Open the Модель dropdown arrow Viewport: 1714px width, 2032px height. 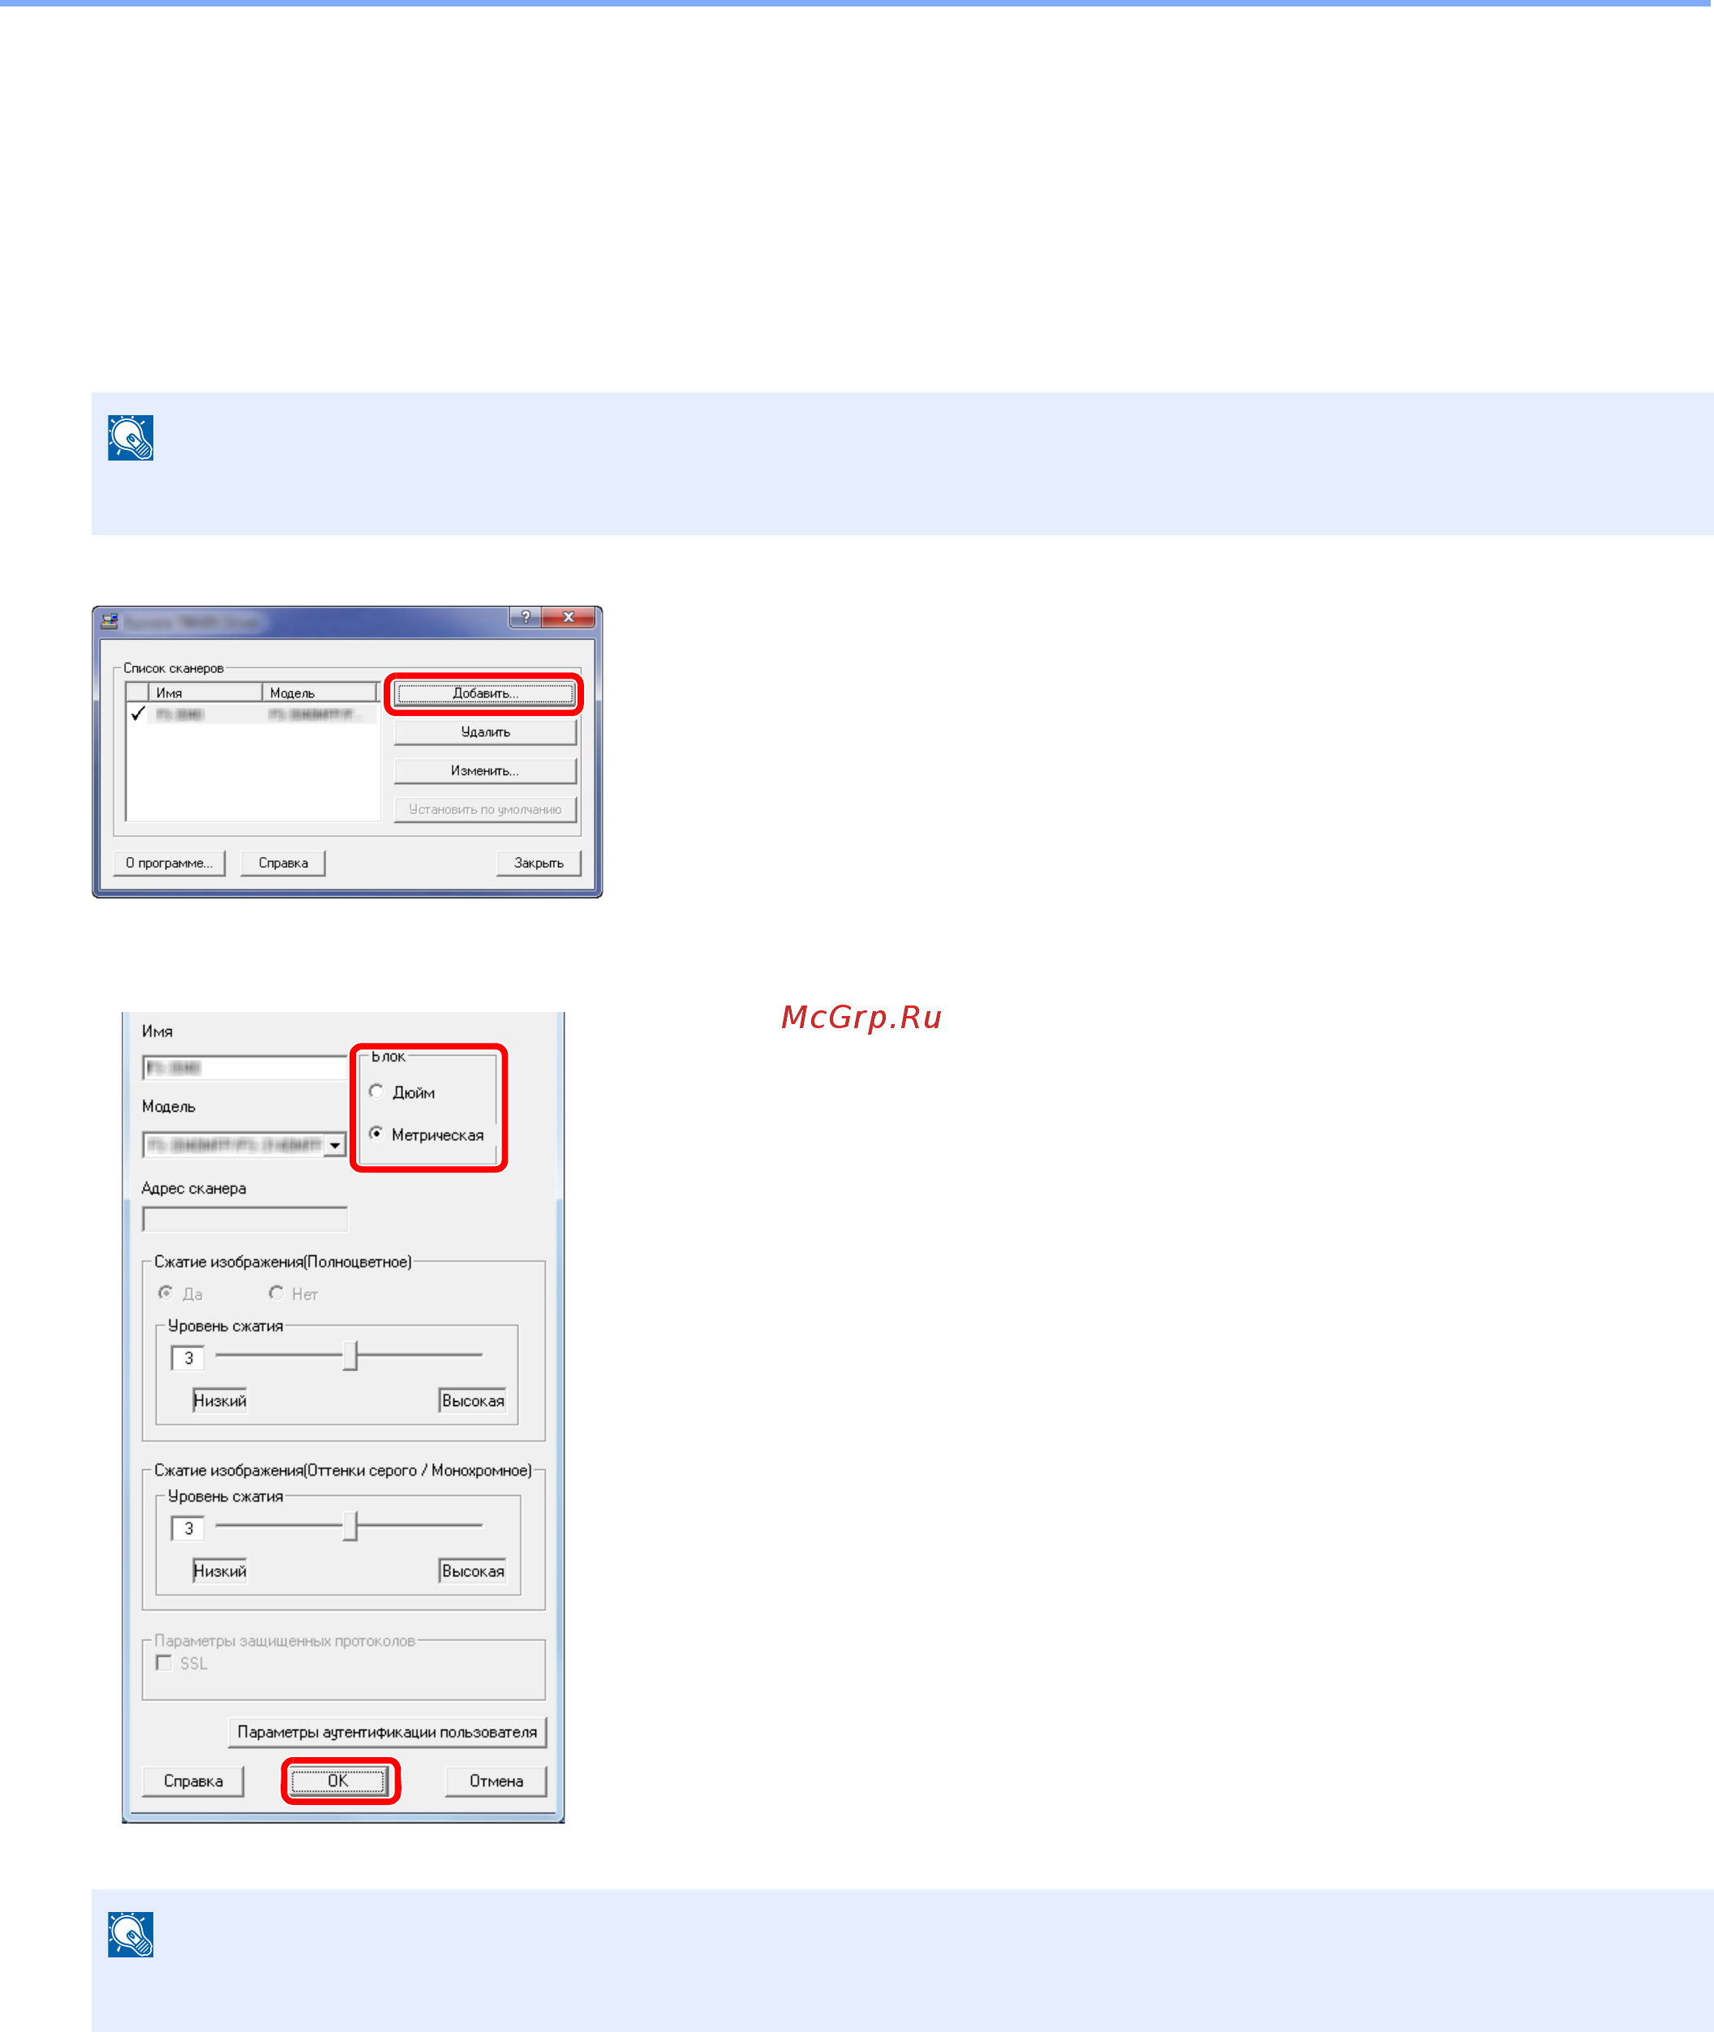tap(335, 1147)
